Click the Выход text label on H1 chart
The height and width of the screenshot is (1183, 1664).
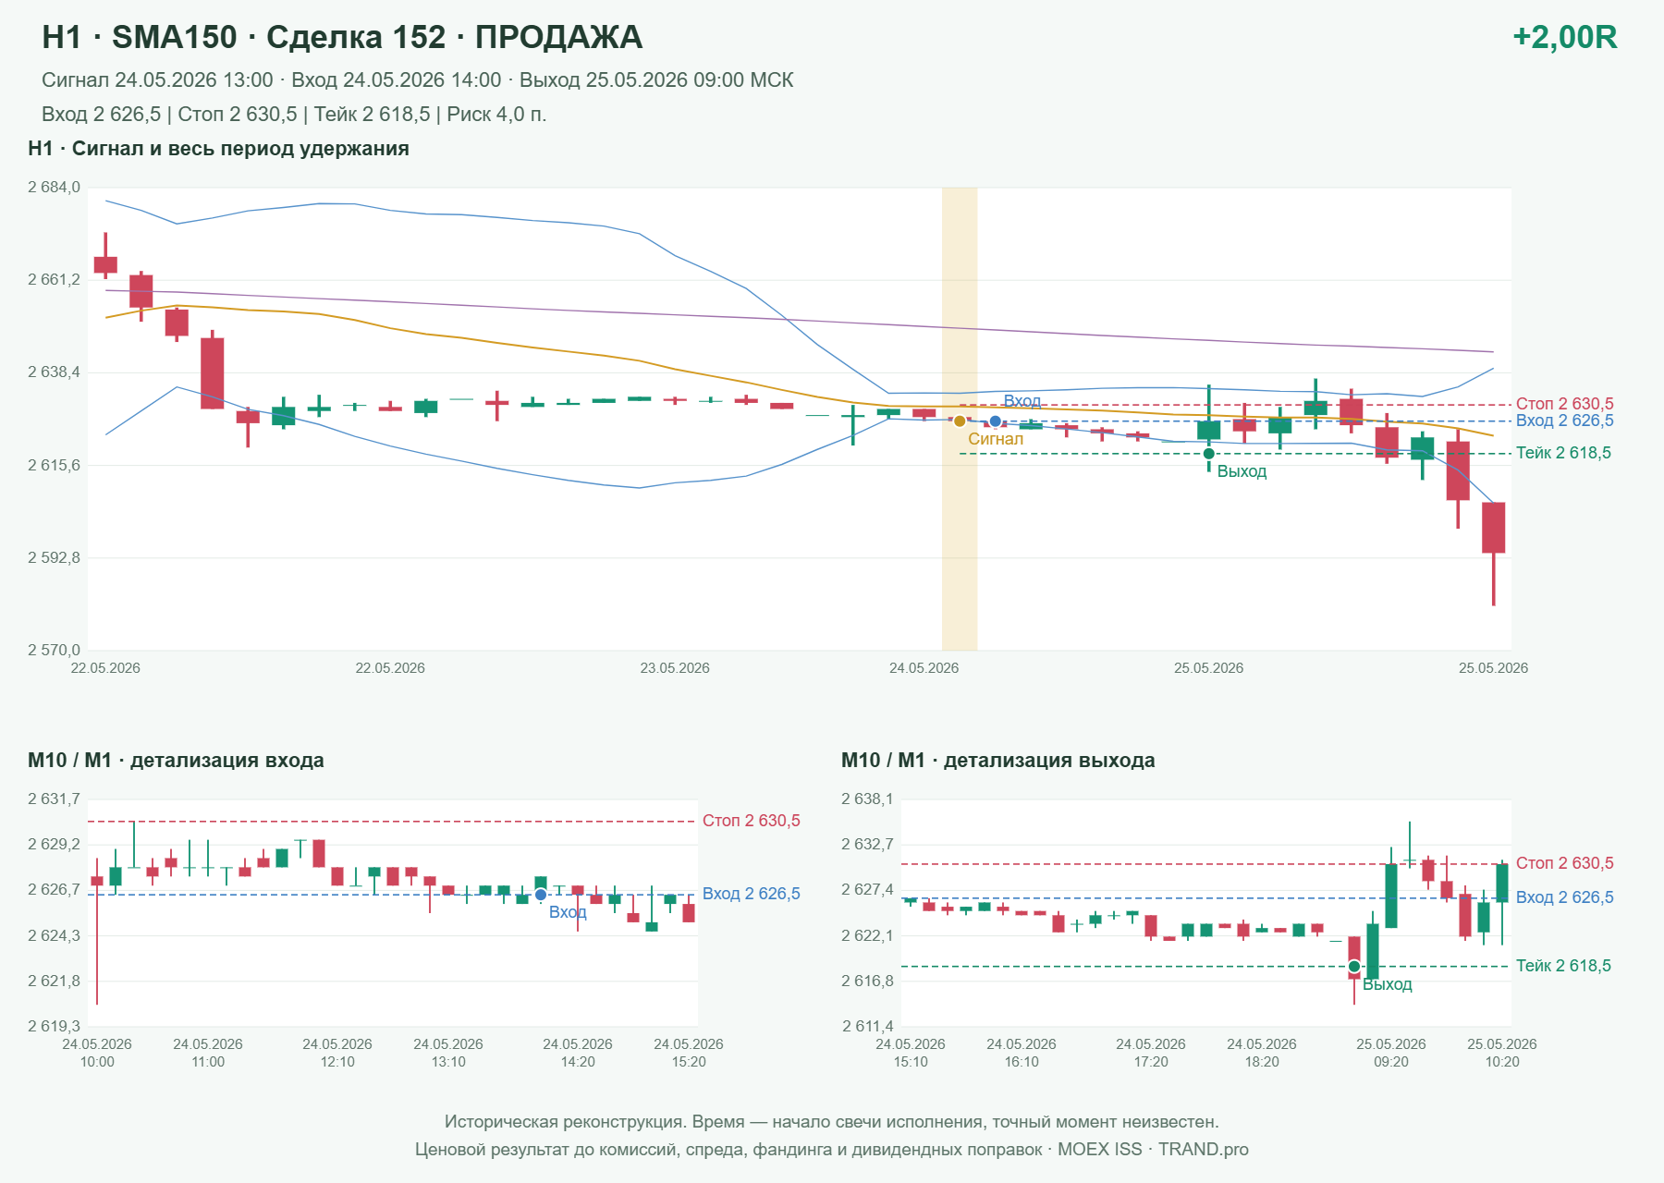pos(1242,471)
